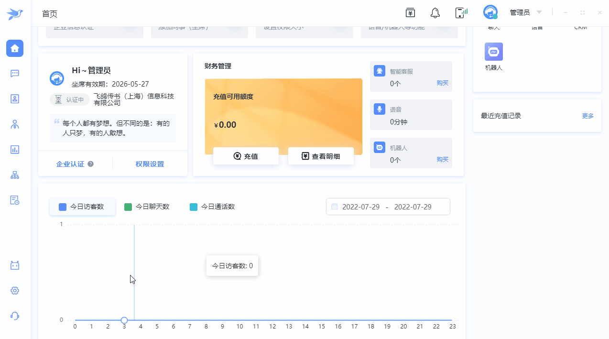Click the 充值 recharge button
609x339 pixels.
click(246, 156)
